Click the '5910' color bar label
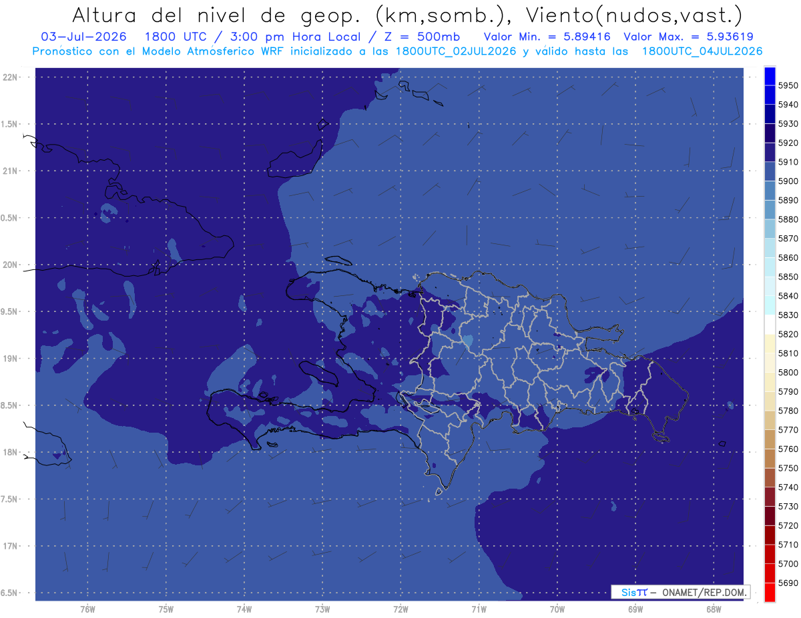 [788, 162]
